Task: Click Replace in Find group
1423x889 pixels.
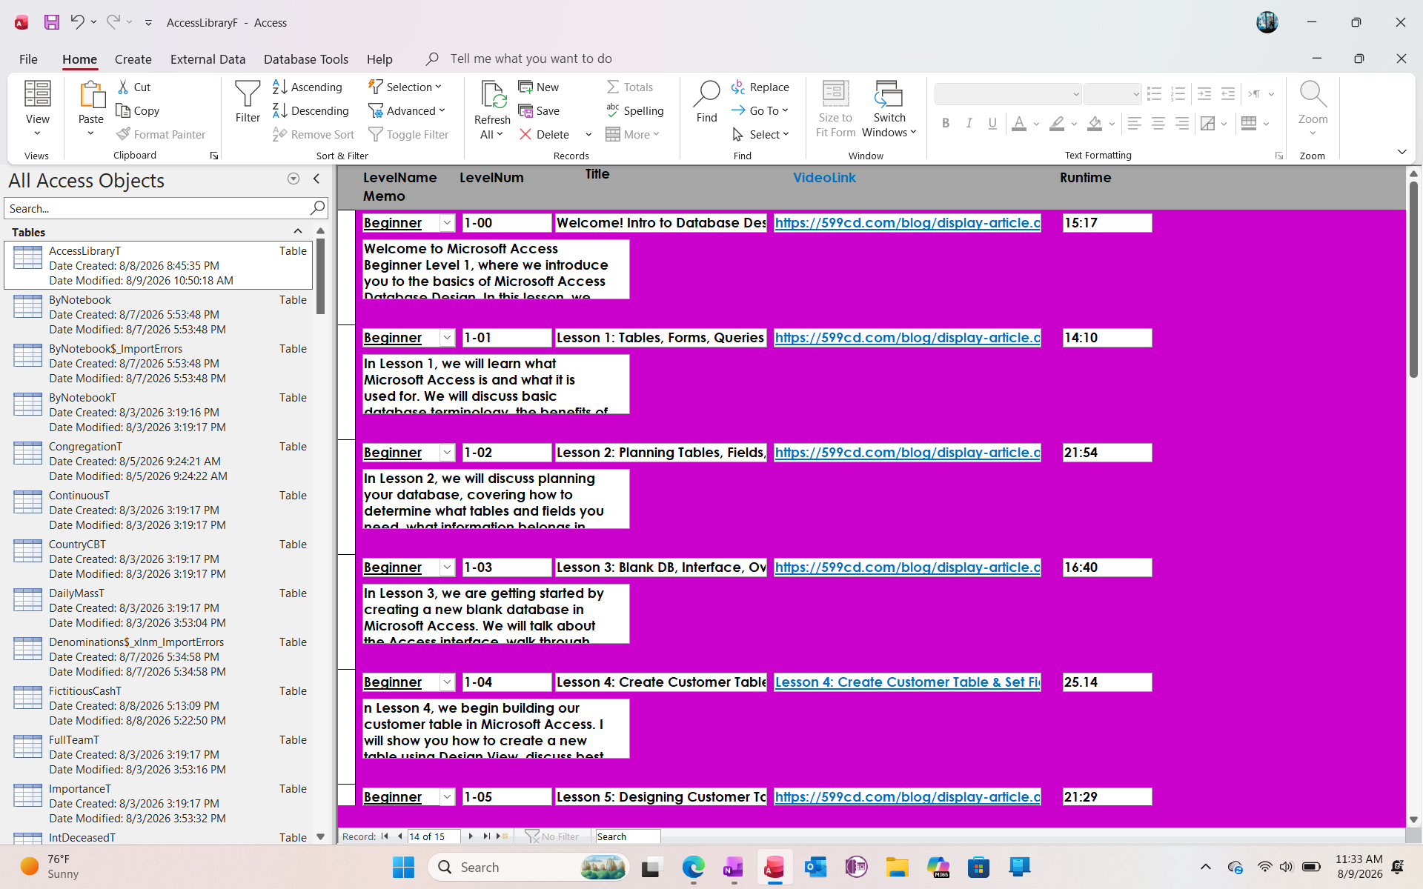Action: (x=760, y=87)
